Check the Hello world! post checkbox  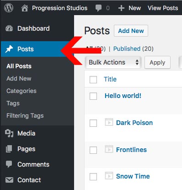(93, 96)
